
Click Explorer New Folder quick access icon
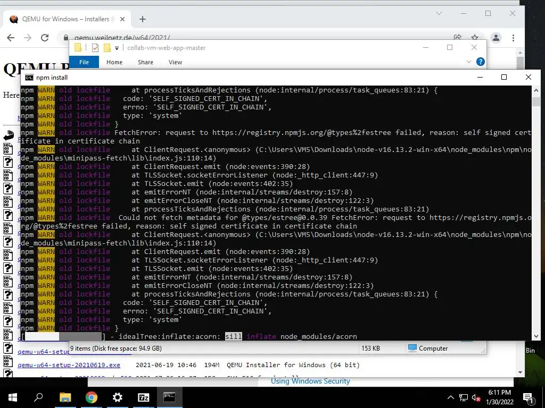coord(107,48)
